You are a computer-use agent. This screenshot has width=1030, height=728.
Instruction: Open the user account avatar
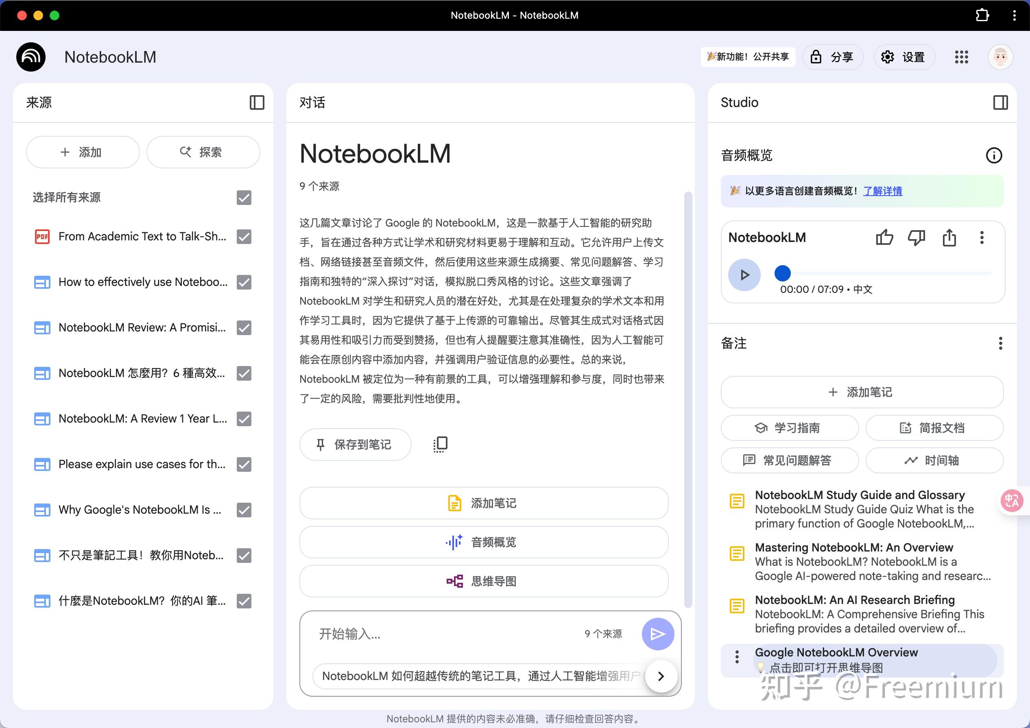(x=1000, y=57)
